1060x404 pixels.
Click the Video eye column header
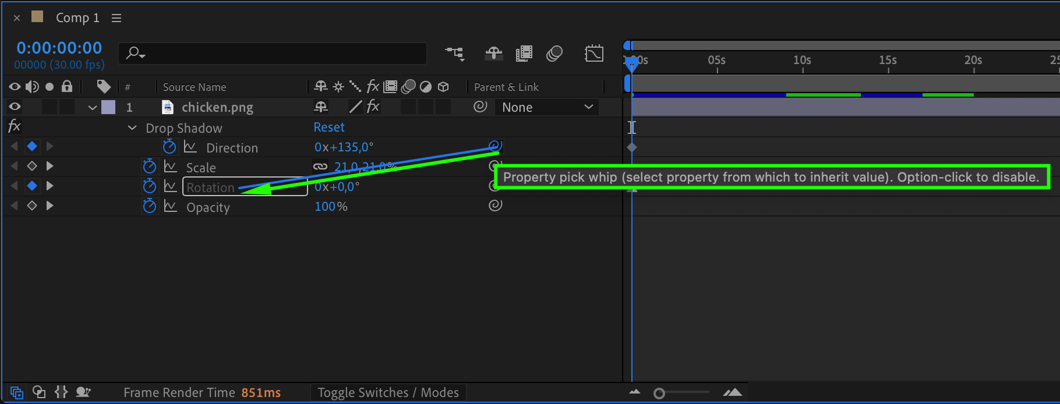(15, 87)
